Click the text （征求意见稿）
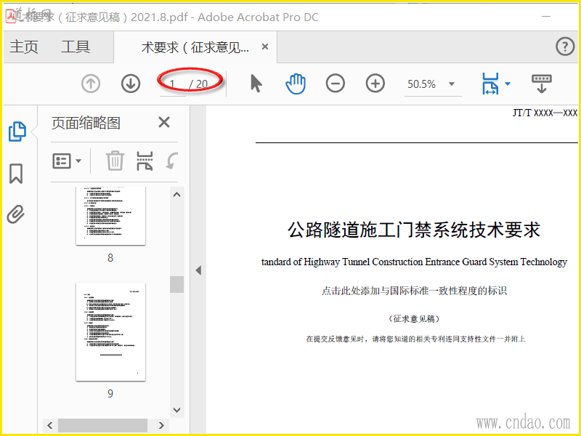 [414, 319]
